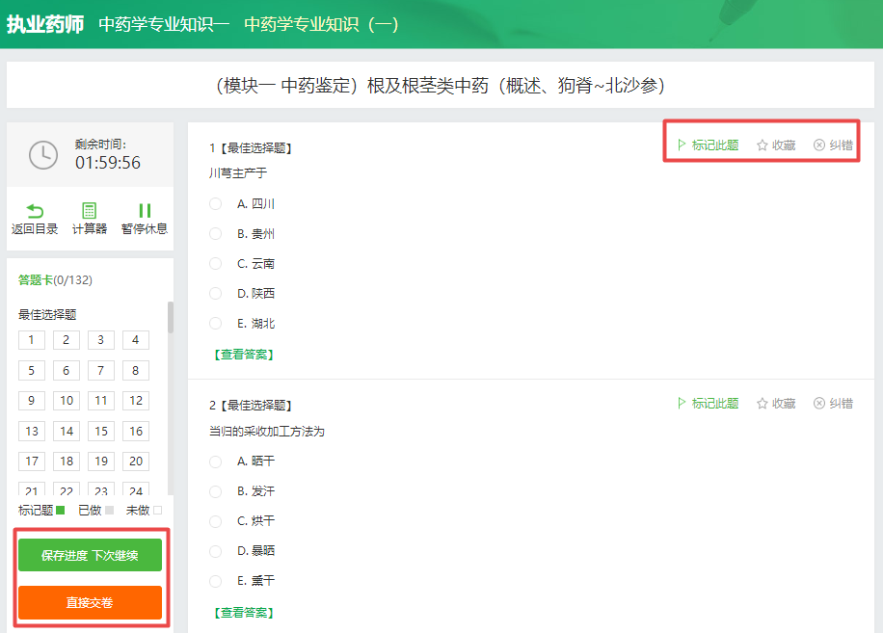
Task: Show the answer for question 1
Action: 243,355
